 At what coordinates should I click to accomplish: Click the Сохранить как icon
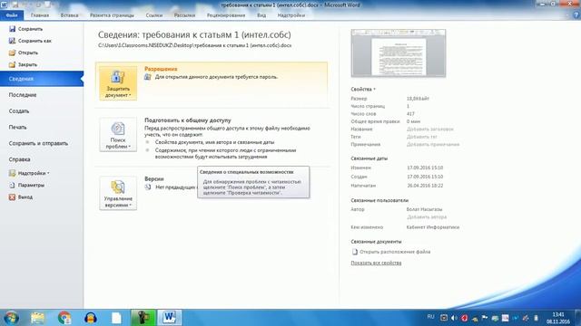coord(12,41)
